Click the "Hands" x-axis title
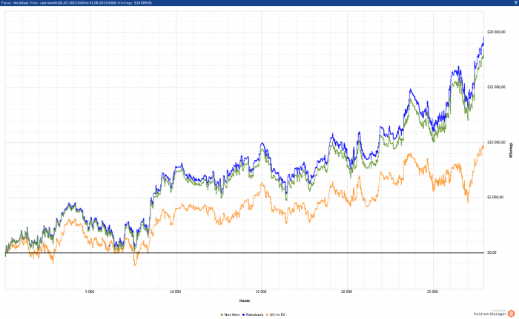This screenshot has width=519, height=319. pyautogui.click(x=245, y=300)
